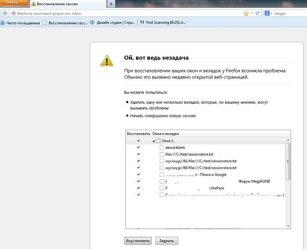Uncheck restore for about:blank tab
Viewport: 307px width, 249px height.
click(x=139, y=147)
